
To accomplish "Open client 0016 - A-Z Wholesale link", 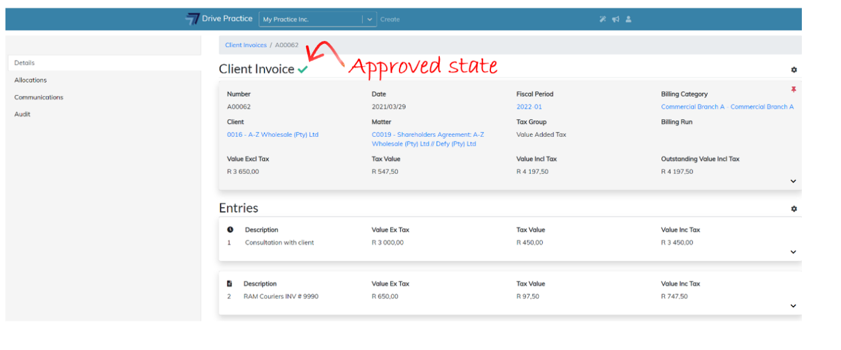I will point(272,135).
